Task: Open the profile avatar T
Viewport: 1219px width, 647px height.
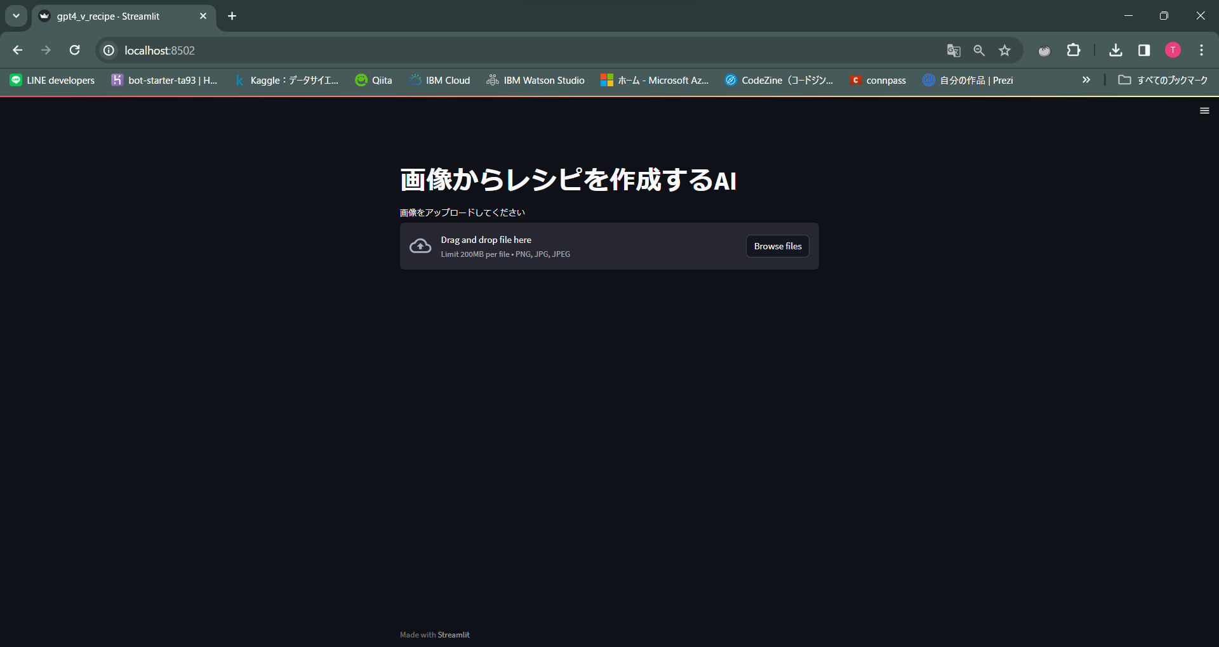Action: click(1173, 50)
